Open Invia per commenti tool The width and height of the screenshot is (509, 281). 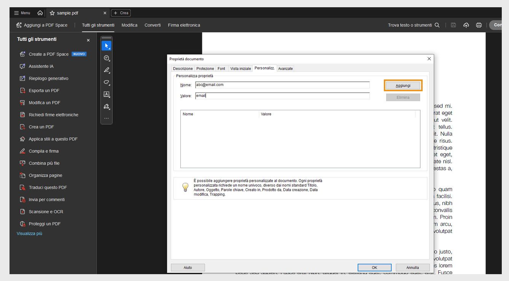pyautogui.click(x=42, y=200)
